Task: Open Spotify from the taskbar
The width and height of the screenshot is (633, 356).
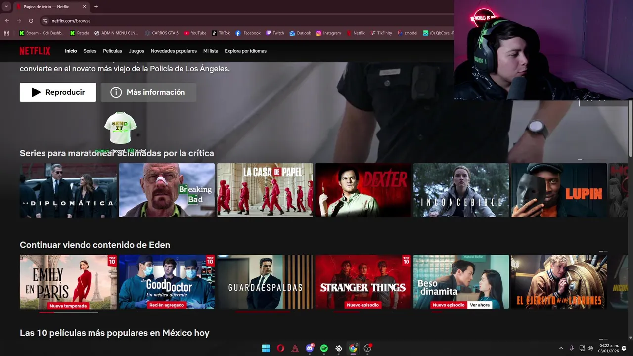Action: point(324,348)
